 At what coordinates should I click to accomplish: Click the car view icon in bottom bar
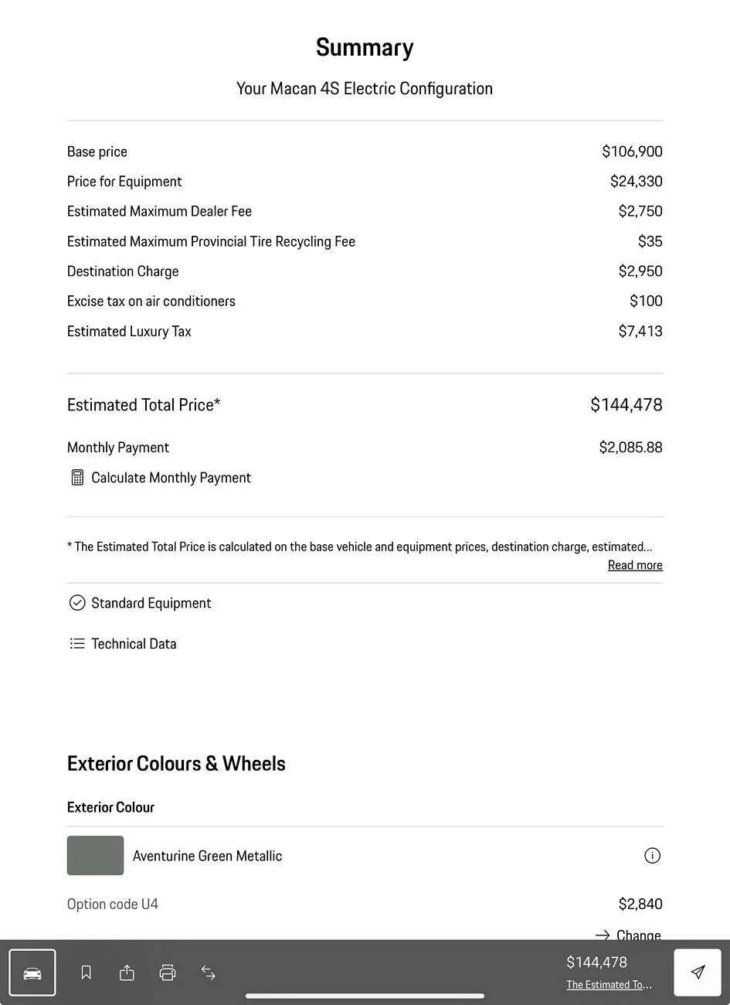coord(32,973)
